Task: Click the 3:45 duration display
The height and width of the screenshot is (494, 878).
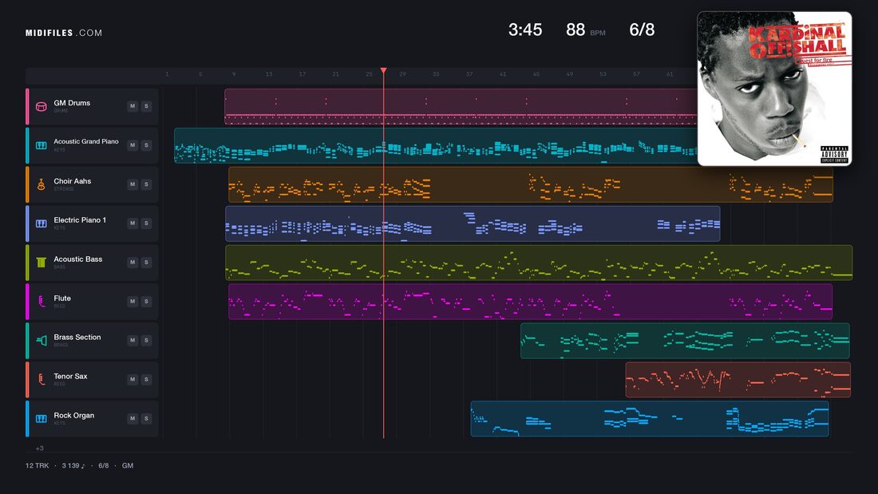Action: tap(525, 30)
